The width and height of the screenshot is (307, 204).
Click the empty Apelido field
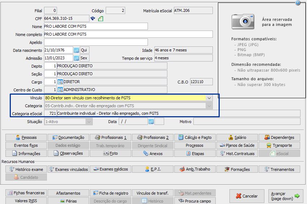point(96,42)
